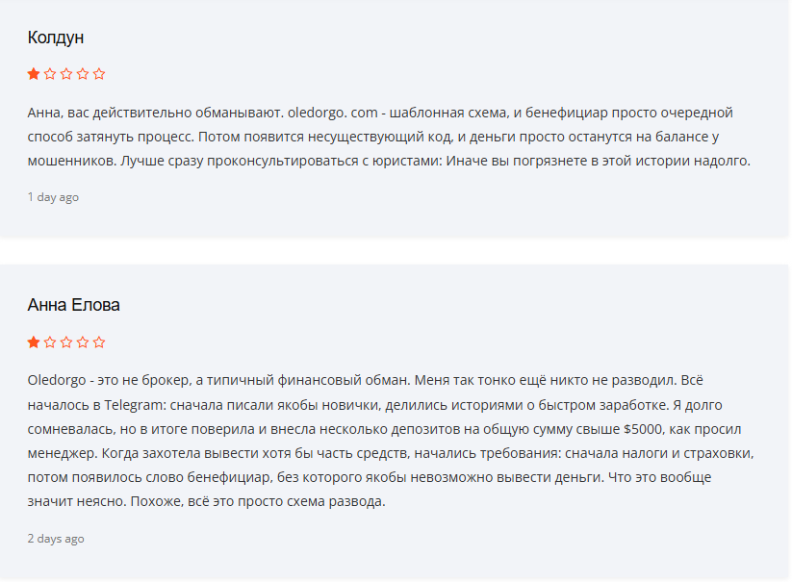The image size is (792, 582).
Task: Click the fourth star in Анна Елова's rating
Action: (x=83, y=342)
